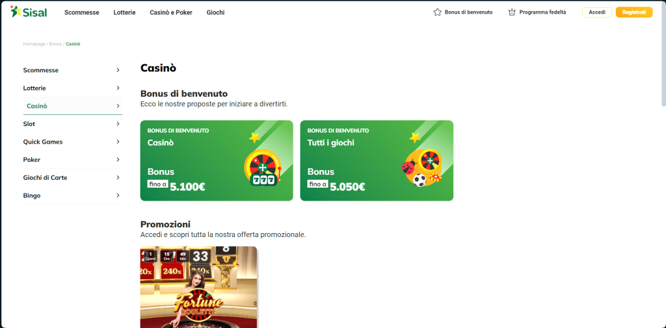This screenshot has height=328, width=666.
Task: Open the Casinò e Poker top menu
Action: [x=171, y=12]
